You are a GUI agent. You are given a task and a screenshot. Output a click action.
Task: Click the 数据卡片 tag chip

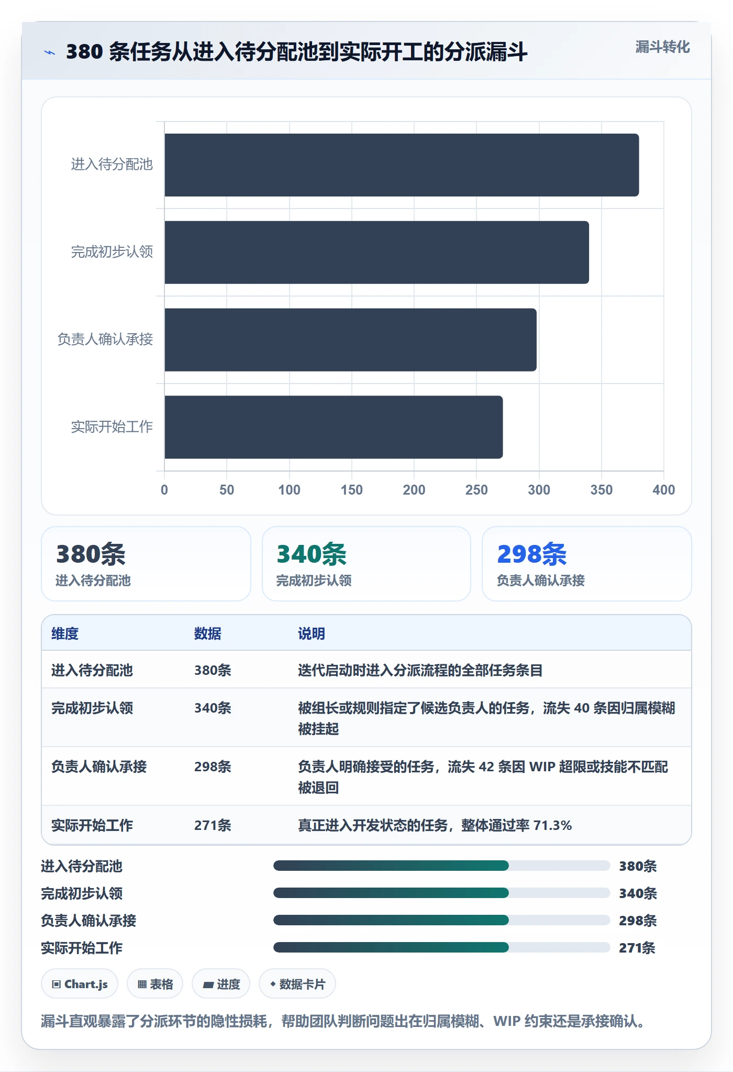(297, 984)
